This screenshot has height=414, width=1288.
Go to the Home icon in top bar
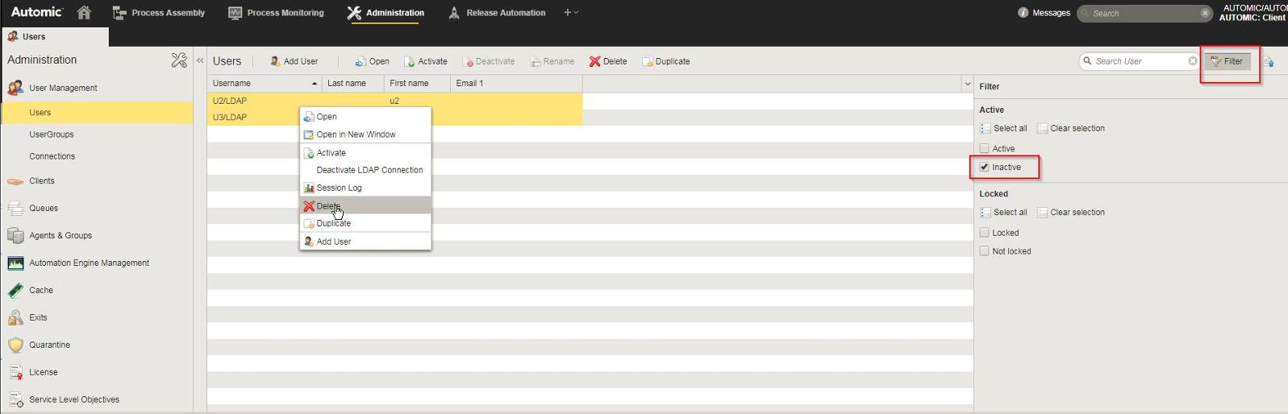click(x=84, y=13)
